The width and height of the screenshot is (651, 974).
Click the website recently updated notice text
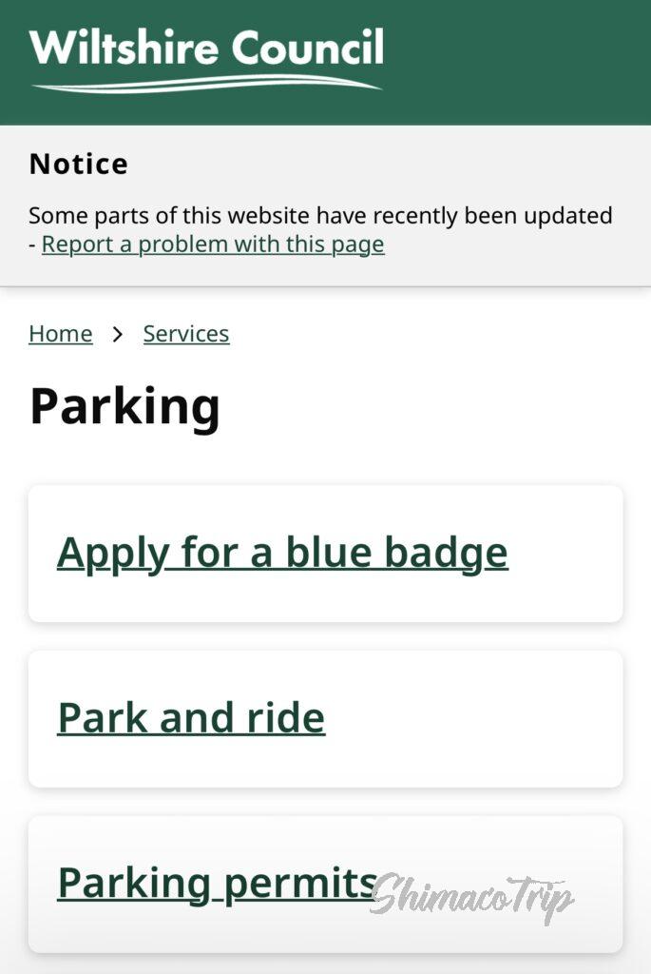[320, 216]
